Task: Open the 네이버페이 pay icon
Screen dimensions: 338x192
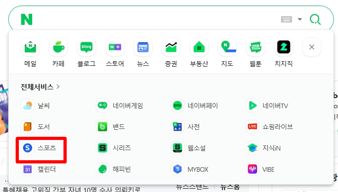Action: 178,105
